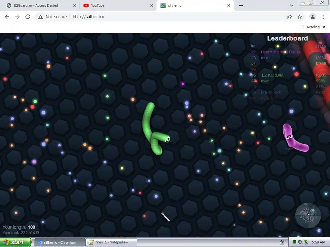
Task: Click the Not secure warning icon
Action: click(41, 17)
